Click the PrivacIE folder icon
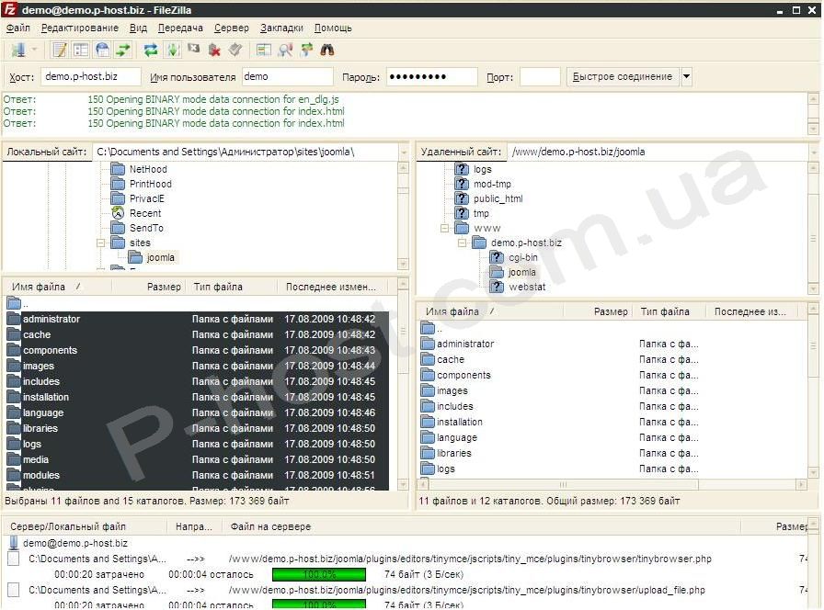Screen dimensions: 824x610 tap(119, 199)
